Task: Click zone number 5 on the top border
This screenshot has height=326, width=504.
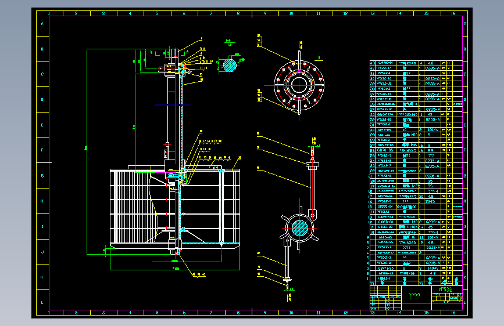Action: [157, 13]
